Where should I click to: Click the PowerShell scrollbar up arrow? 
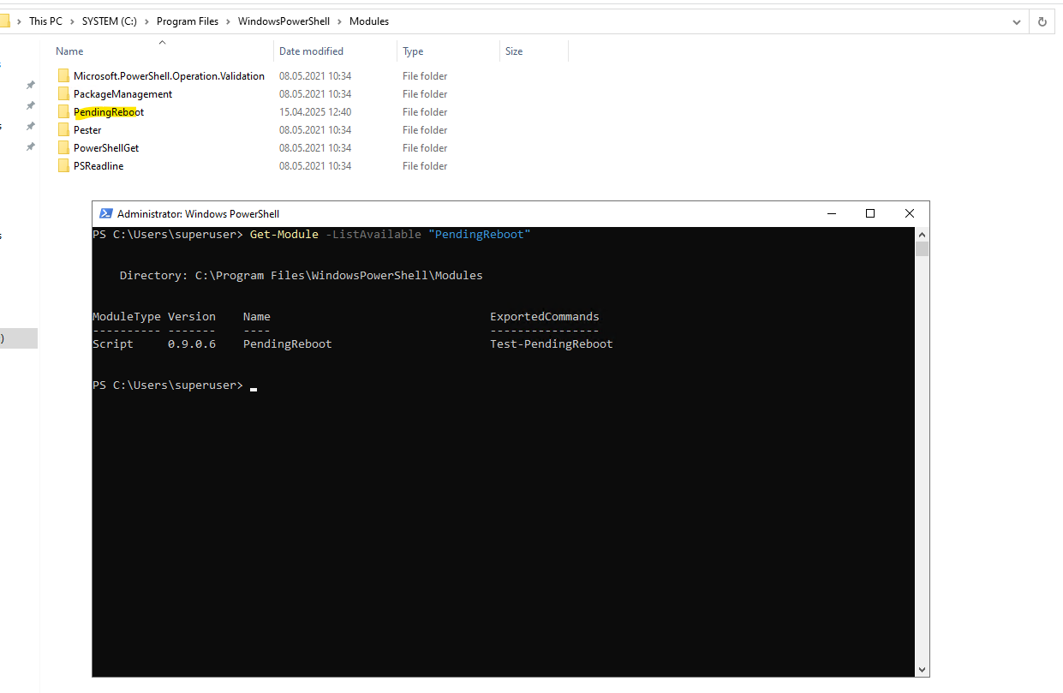click(x=923, y=234)
